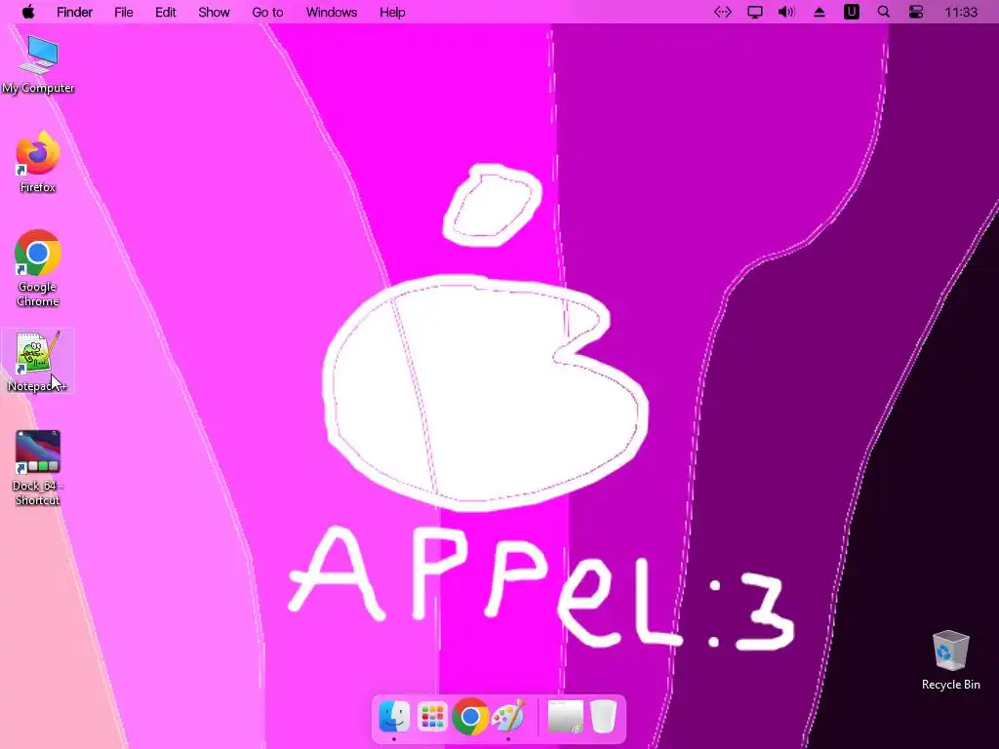Image resolution: width=999 pixels, height=749 pixels.
Task: Click the eject icon in menu bar
Action: (819, 12)
